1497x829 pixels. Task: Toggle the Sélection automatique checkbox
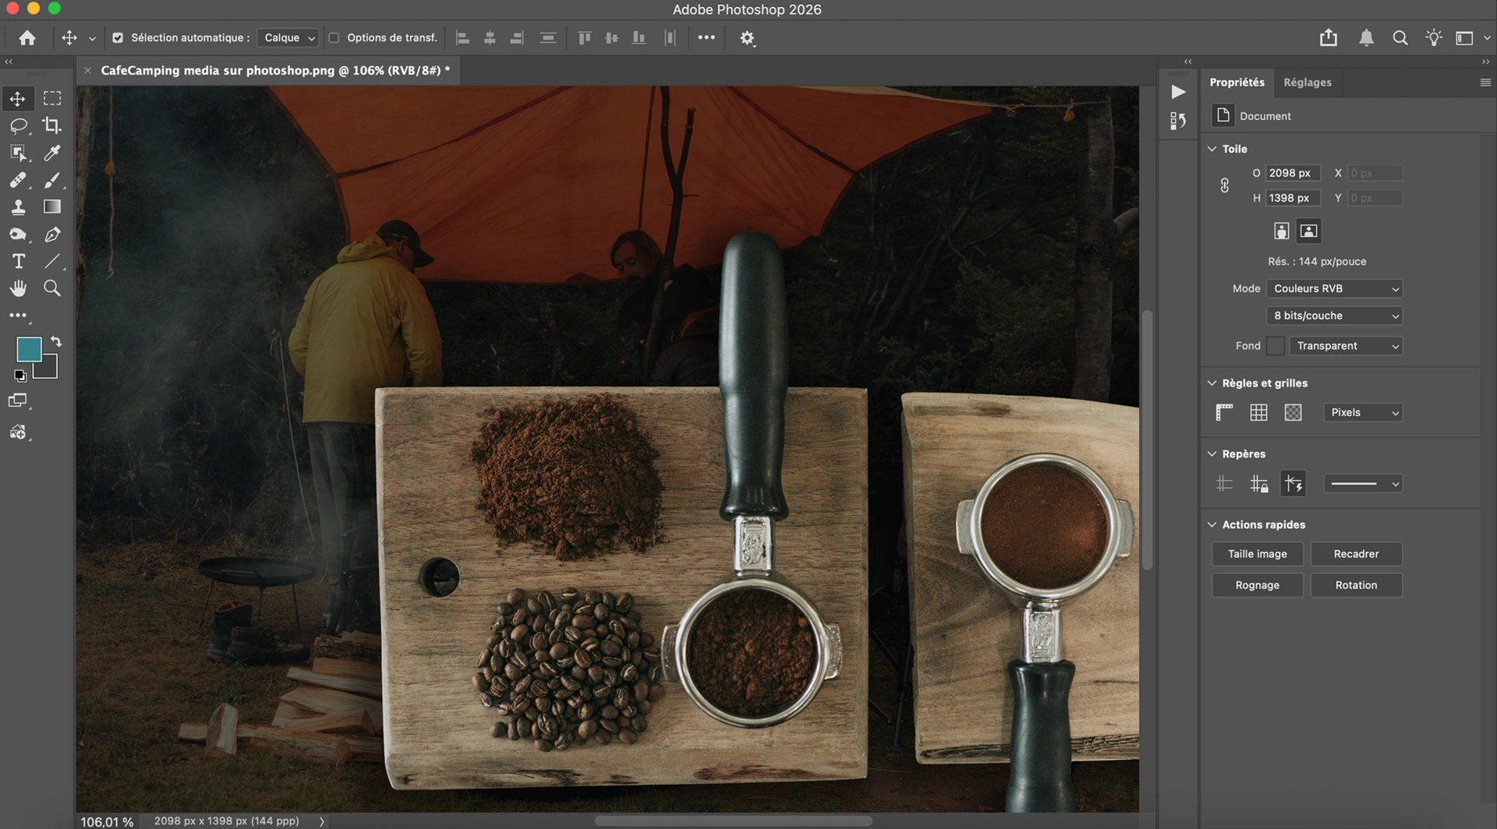pos(118,37)
